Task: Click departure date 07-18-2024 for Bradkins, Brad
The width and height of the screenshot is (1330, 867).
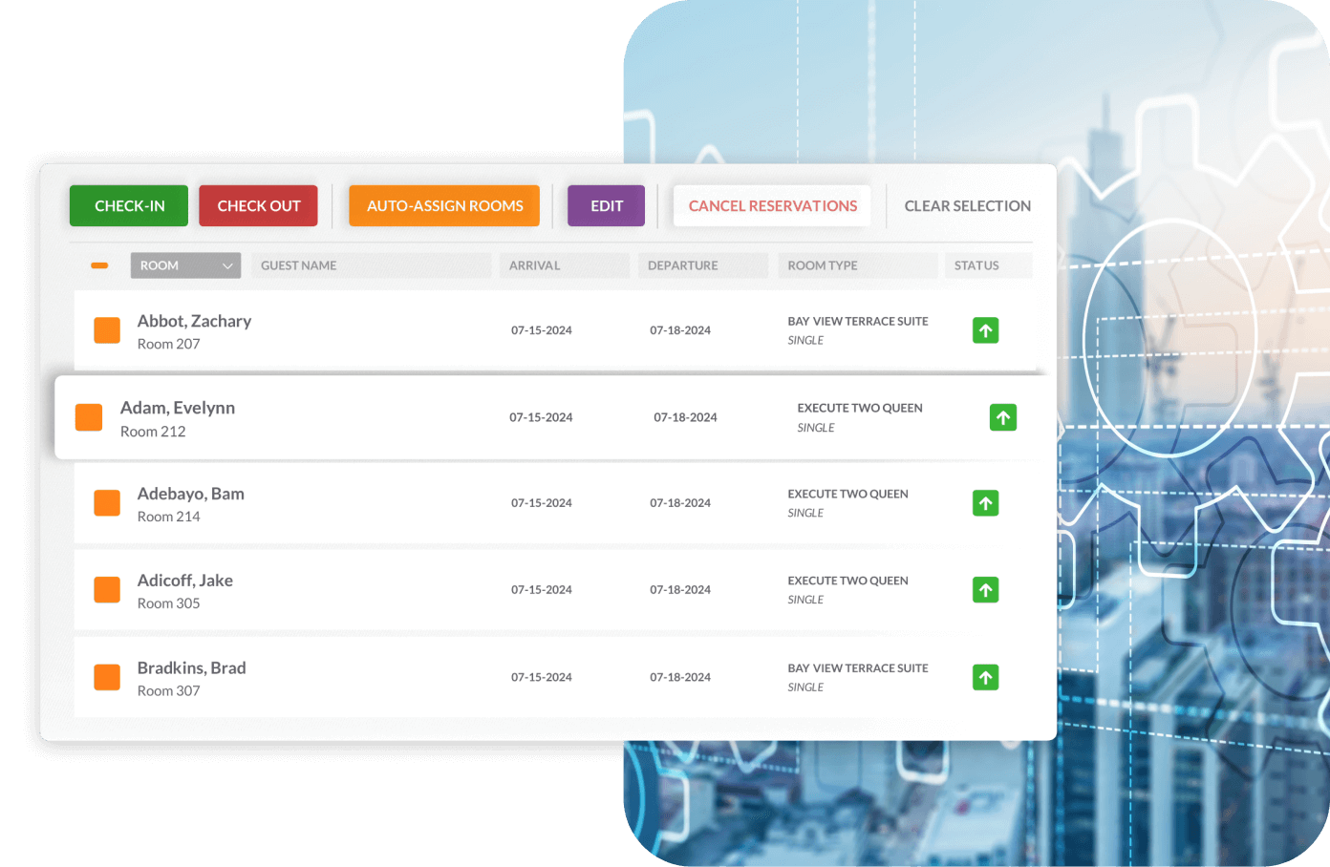Action: (680, 677)
